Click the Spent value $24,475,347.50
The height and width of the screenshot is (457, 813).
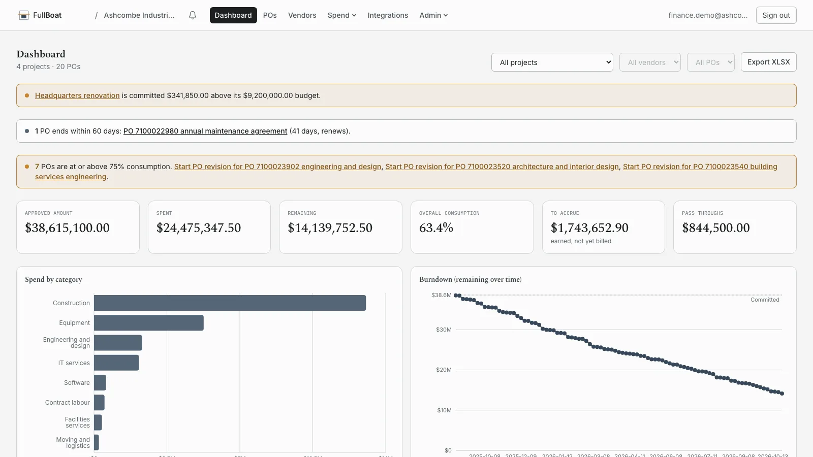[199, 228]
